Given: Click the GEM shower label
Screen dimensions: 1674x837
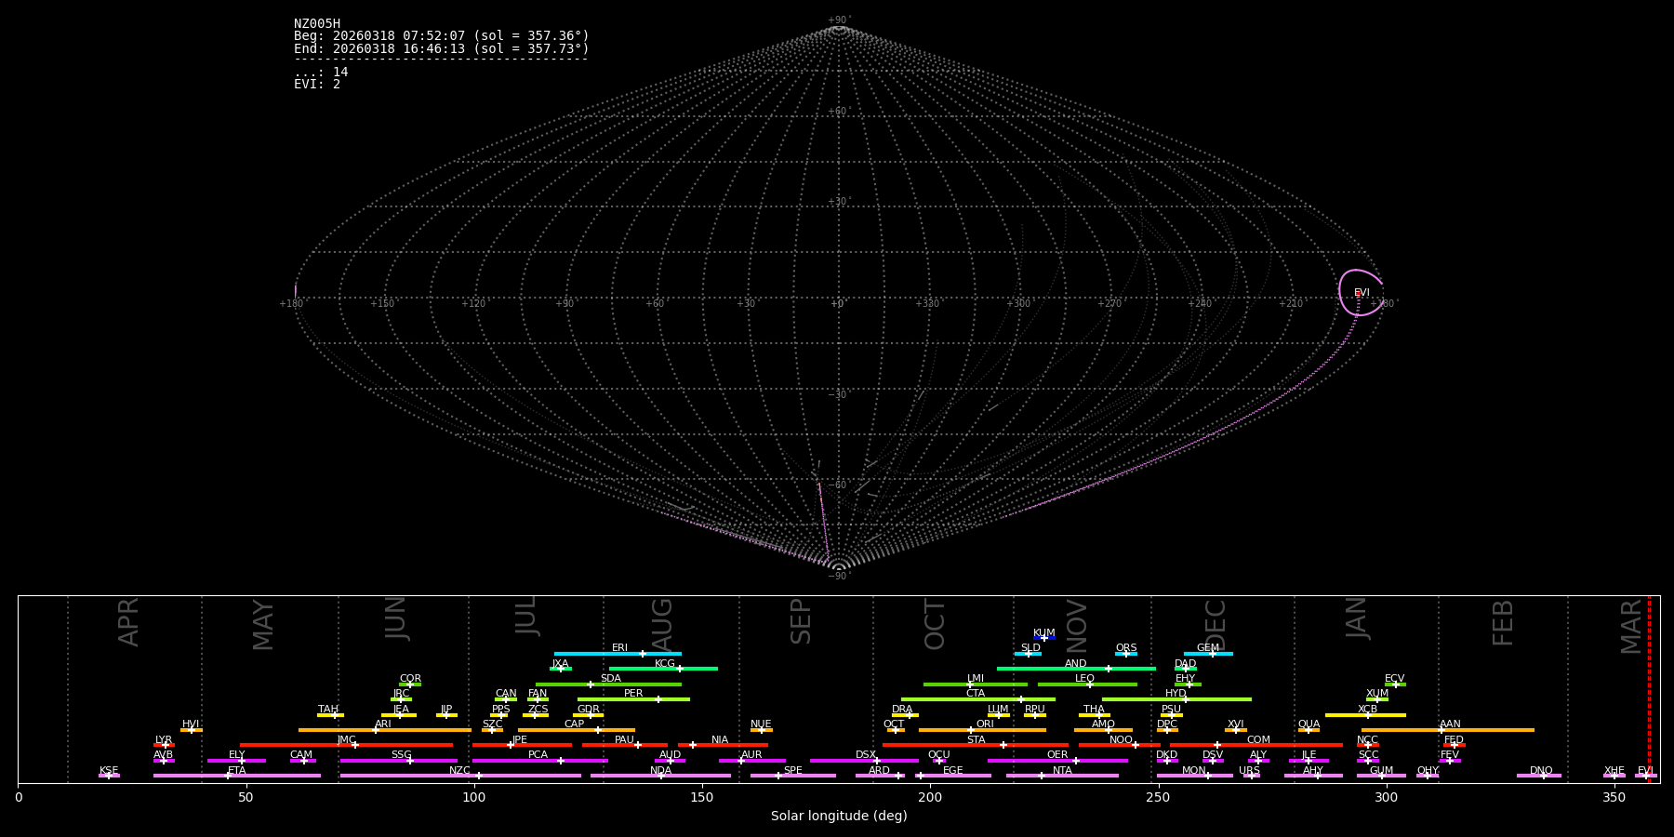Looking at the screenshot, I should (1208, 648).
